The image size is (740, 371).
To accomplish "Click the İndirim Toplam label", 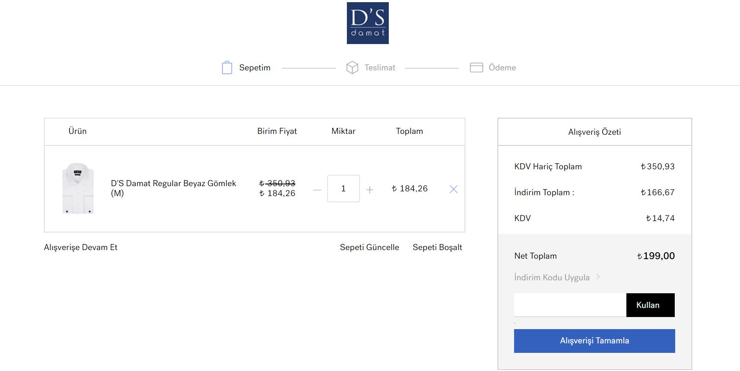I will pos(544,193).
